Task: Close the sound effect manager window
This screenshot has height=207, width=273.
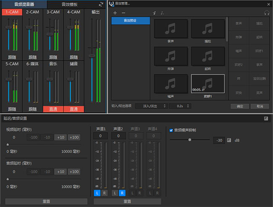Action: (x=268, y=4)
